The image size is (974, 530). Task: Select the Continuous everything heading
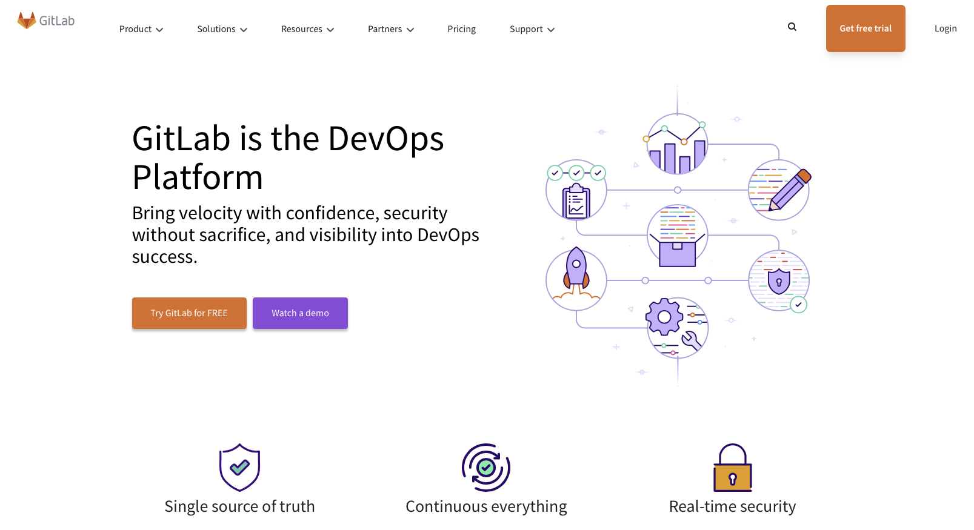pos(486,506)
